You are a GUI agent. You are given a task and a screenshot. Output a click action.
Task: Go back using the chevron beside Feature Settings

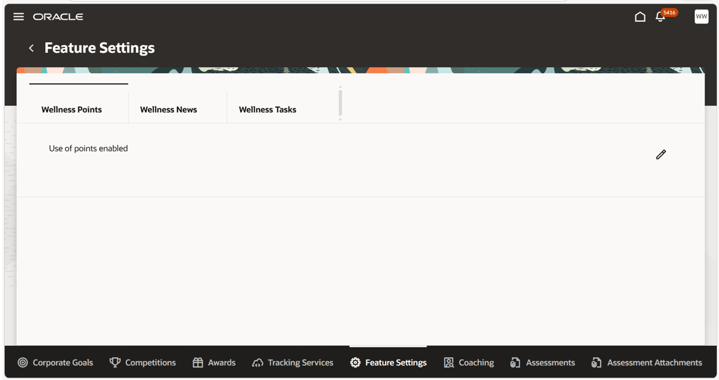pyautogui.click(x=31, y=47)
